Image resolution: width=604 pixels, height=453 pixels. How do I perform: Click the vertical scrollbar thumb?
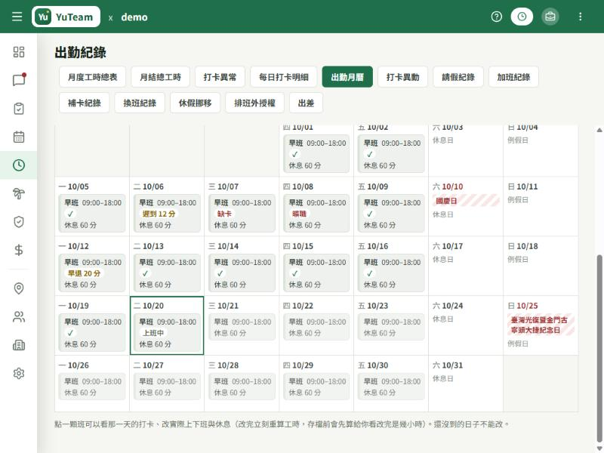[x=599, y=348]
